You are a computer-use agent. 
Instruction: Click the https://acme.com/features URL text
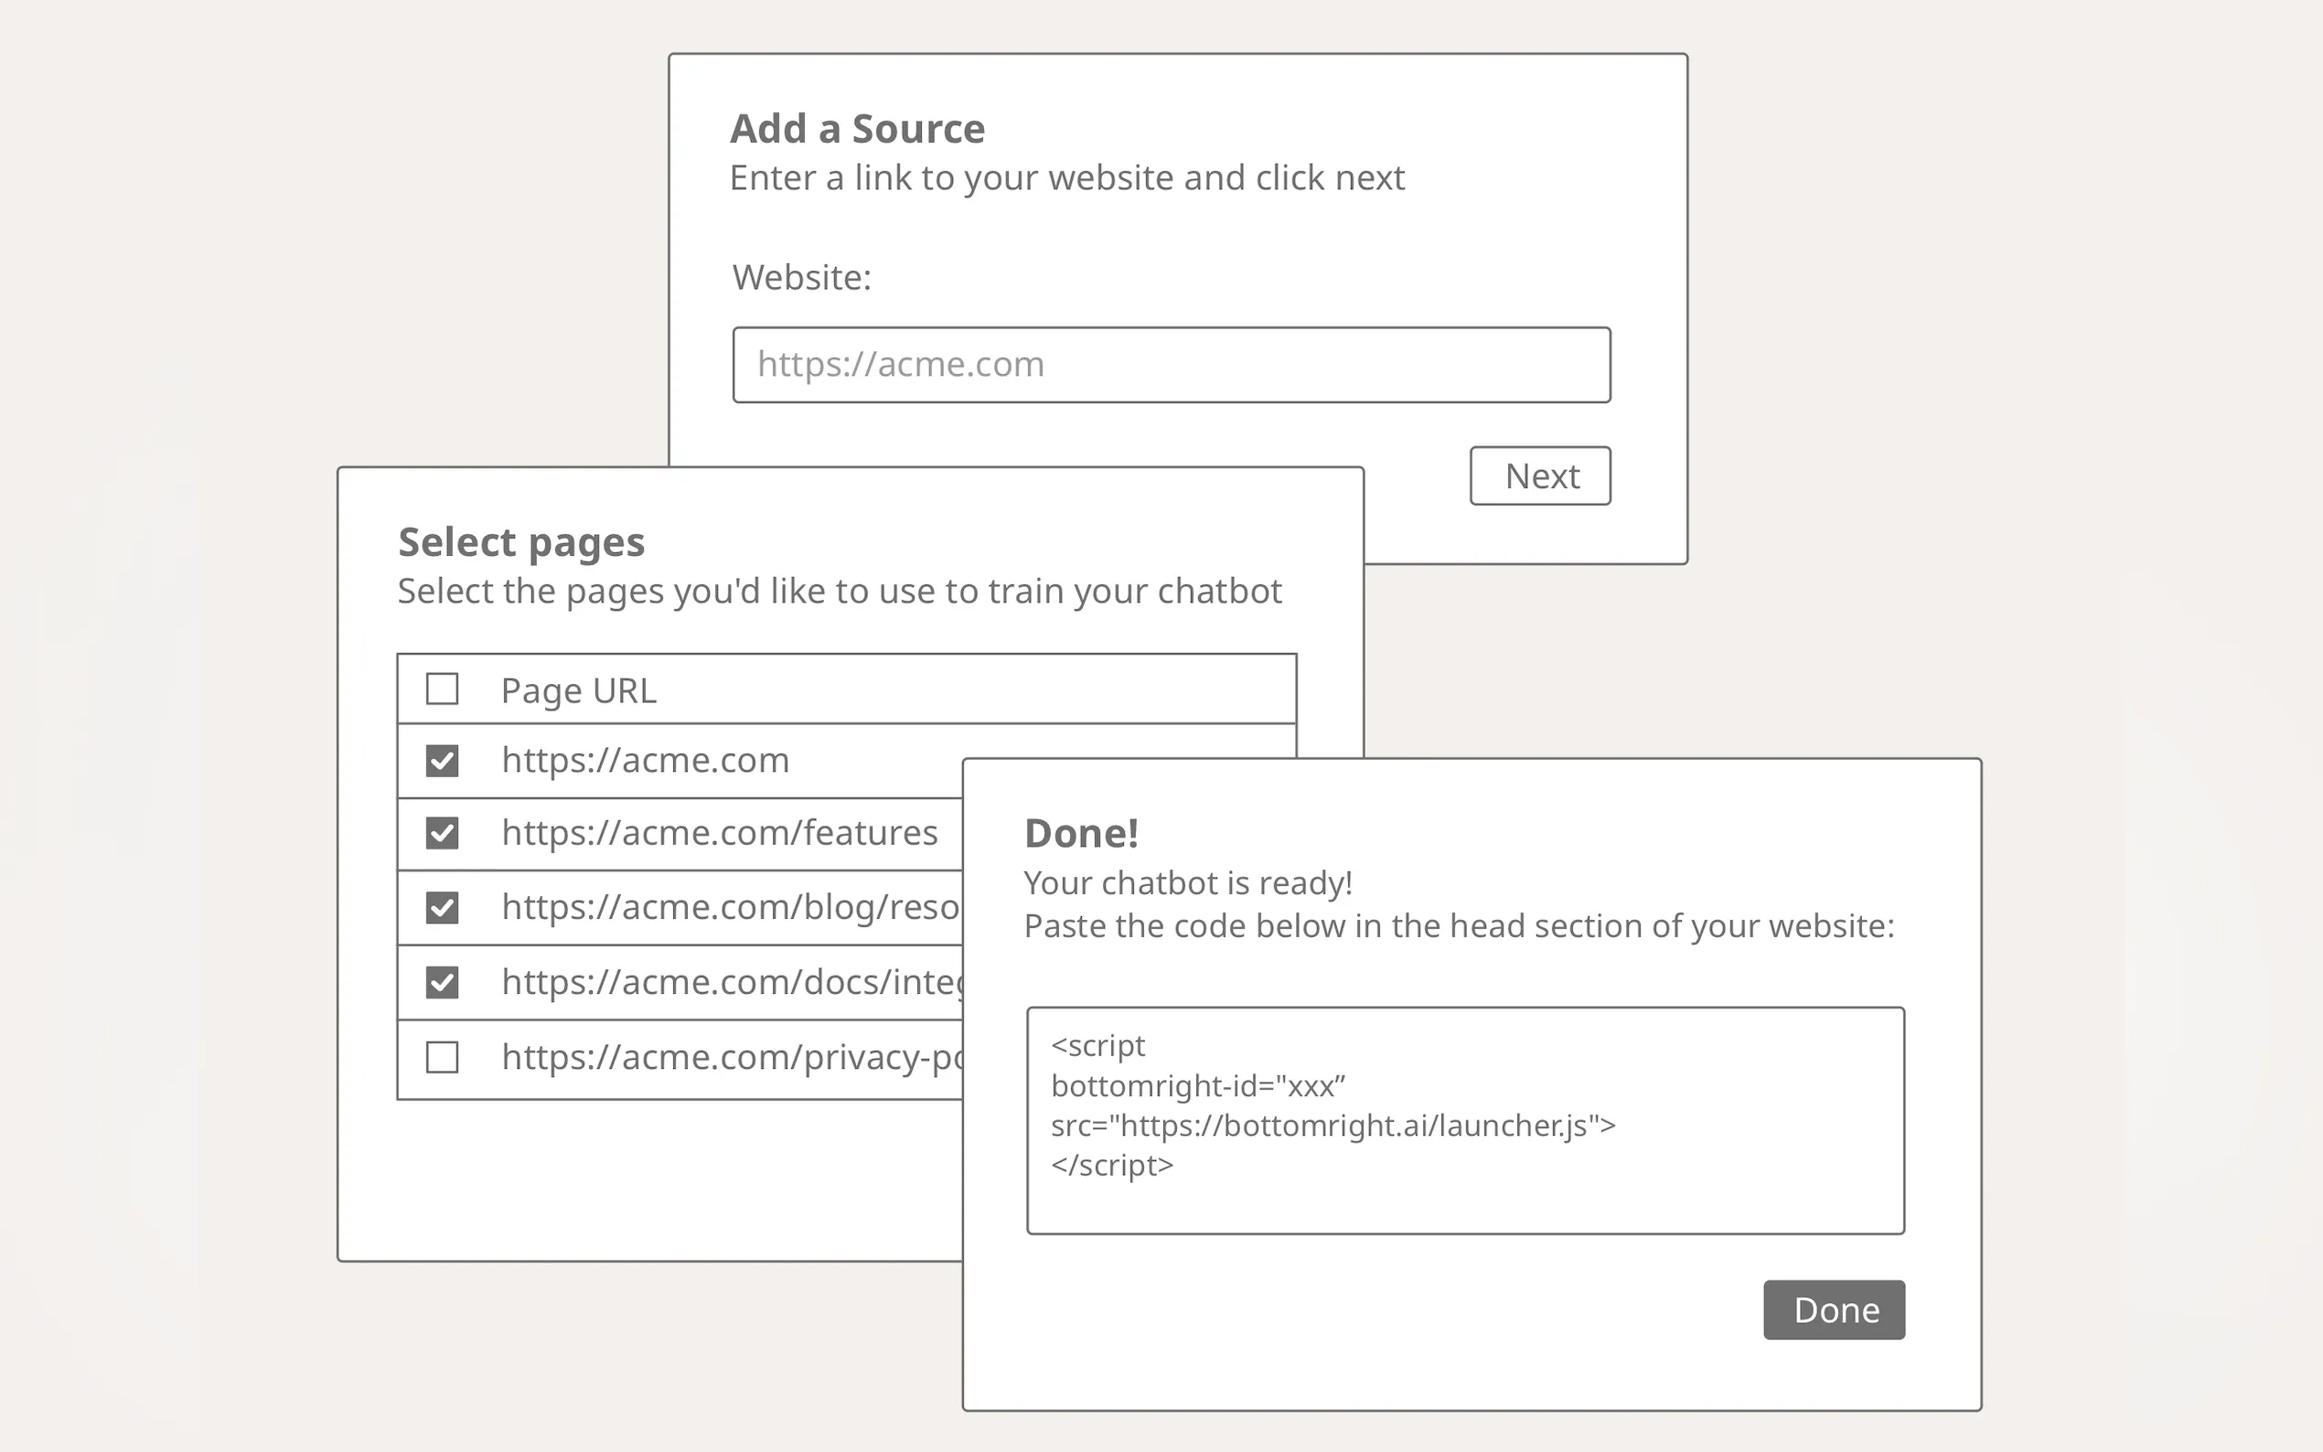[x=719, y=833]
